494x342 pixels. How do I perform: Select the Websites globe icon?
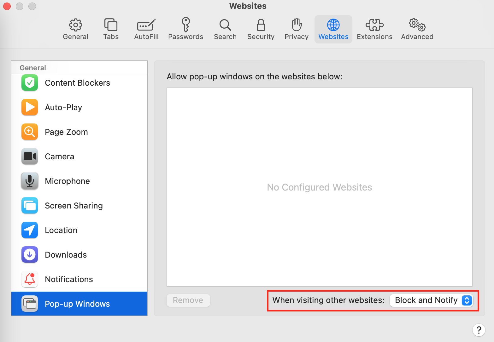click(333, 25)
